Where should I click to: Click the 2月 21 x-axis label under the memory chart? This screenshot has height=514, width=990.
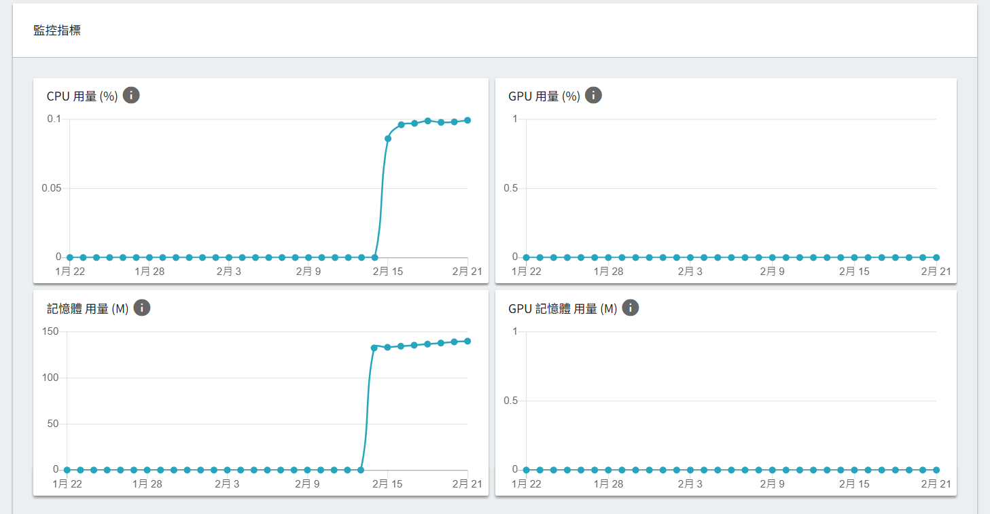467,484
